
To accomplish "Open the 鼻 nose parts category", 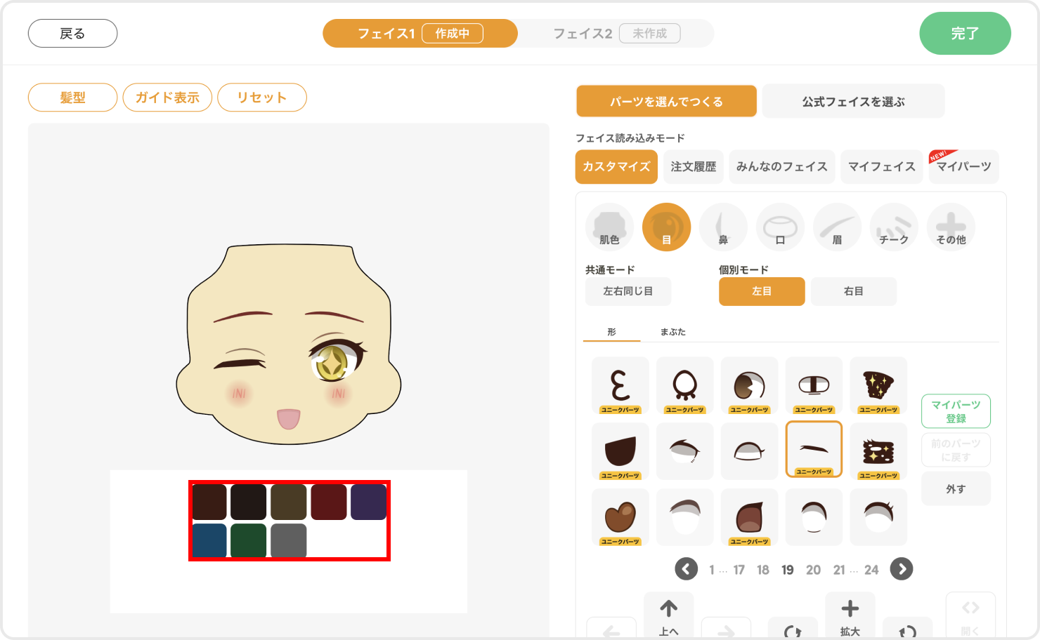I will point(723,227).
